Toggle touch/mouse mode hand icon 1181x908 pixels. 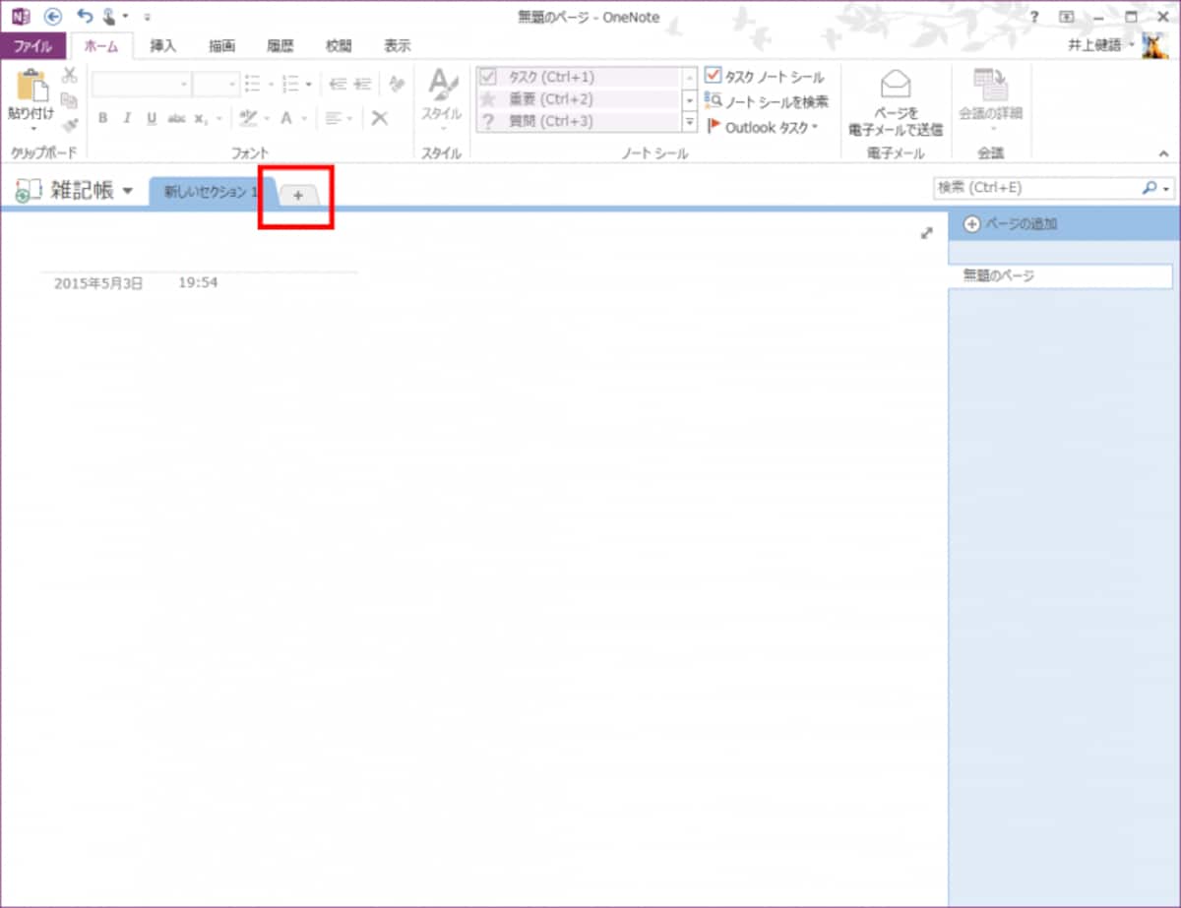click(x=110, y=17)
